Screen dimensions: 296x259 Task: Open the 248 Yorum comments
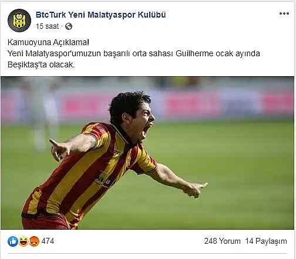(223, 241)
